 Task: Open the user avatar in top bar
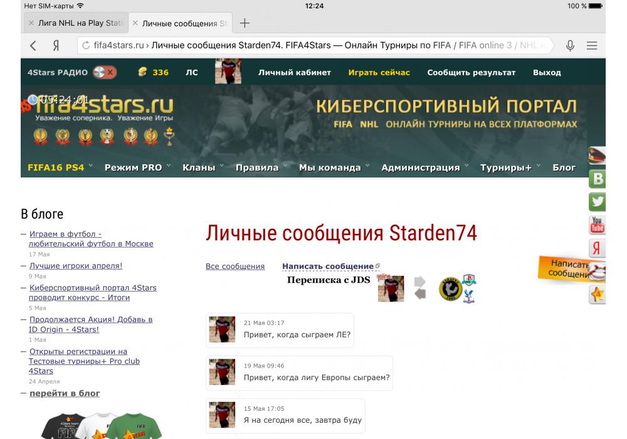(x=228, y=71)
